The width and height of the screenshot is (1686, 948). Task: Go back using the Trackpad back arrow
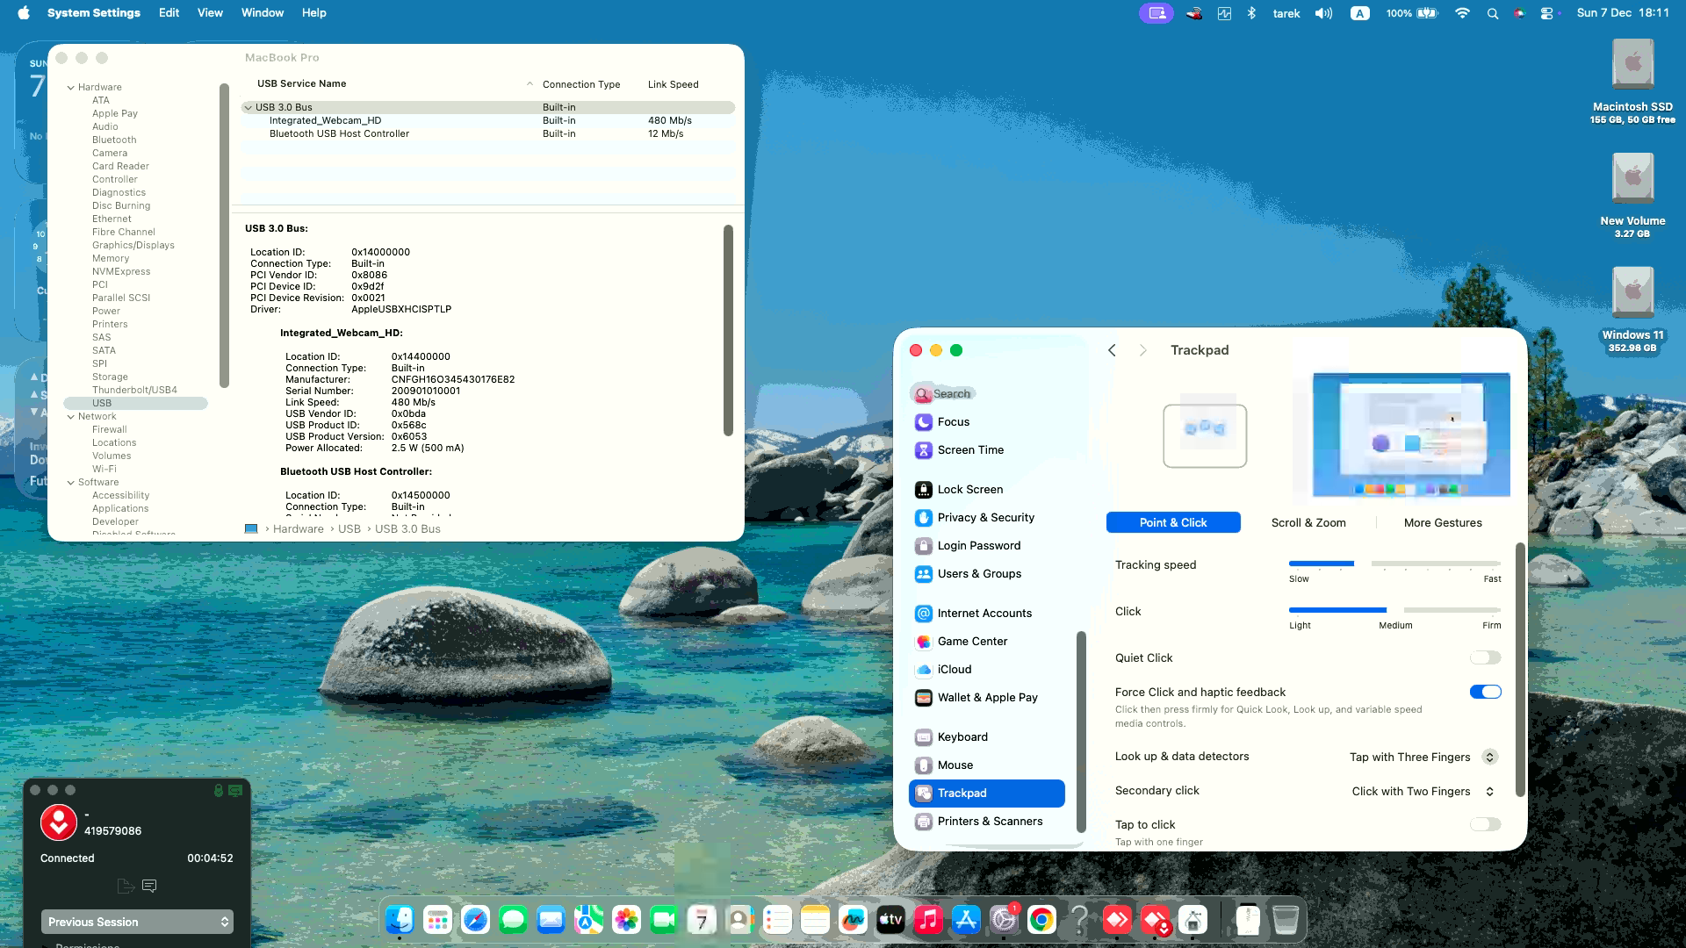click(x=1112, y=350)
